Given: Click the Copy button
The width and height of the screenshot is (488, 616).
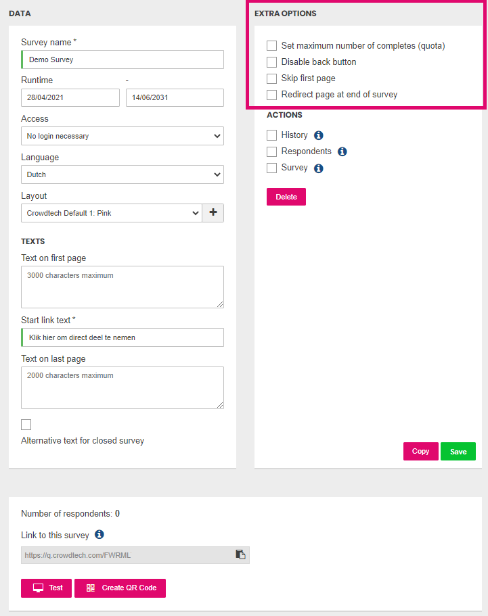Looking at the screenshot, I should [x=421, y=452].
